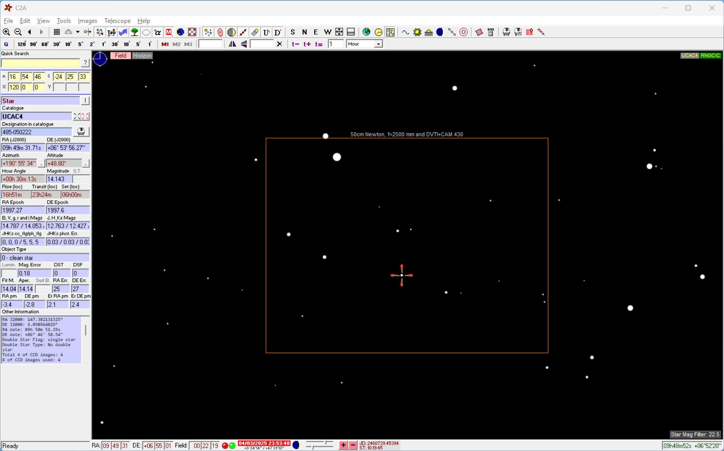Click the red fullscreen arrows icon

point(192,32)
